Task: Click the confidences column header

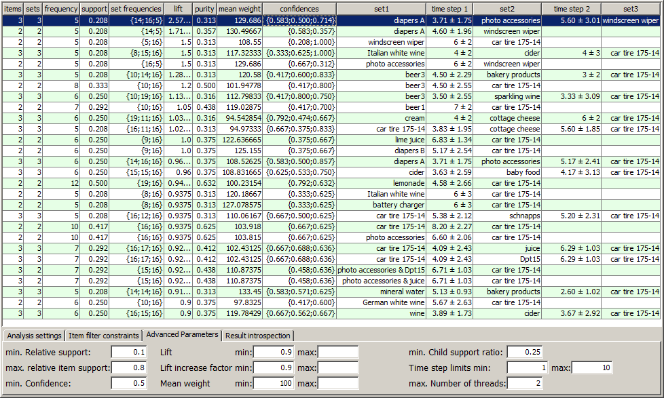Action: 299,9
